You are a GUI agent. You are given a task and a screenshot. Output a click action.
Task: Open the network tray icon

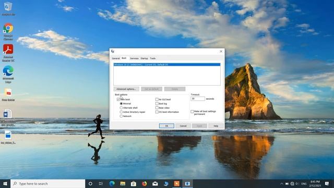pos(292,184)
